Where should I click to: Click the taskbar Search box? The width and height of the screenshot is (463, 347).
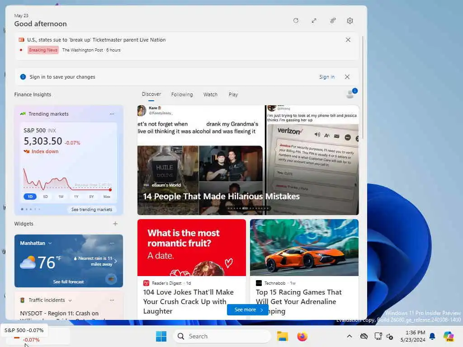(222, 336)
